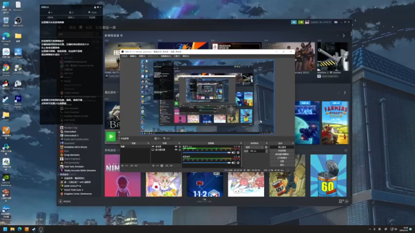
Task: Move scene up in OBS Scenes panel
Action: tap(132, 166)
